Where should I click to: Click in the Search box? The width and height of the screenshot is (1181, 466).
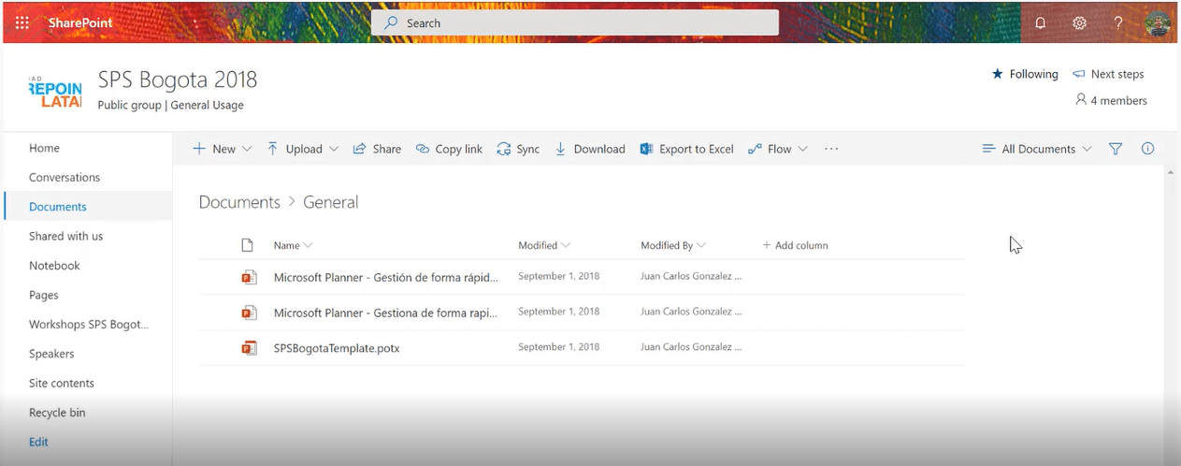pyautogui.click(x=575, y=22)
